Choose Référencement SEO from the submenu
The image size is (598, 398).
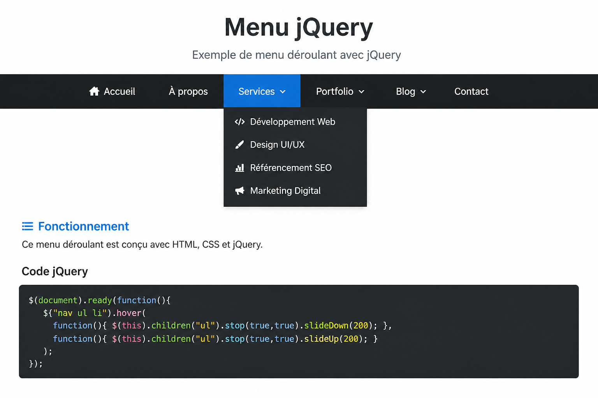(x=295, y=168)
